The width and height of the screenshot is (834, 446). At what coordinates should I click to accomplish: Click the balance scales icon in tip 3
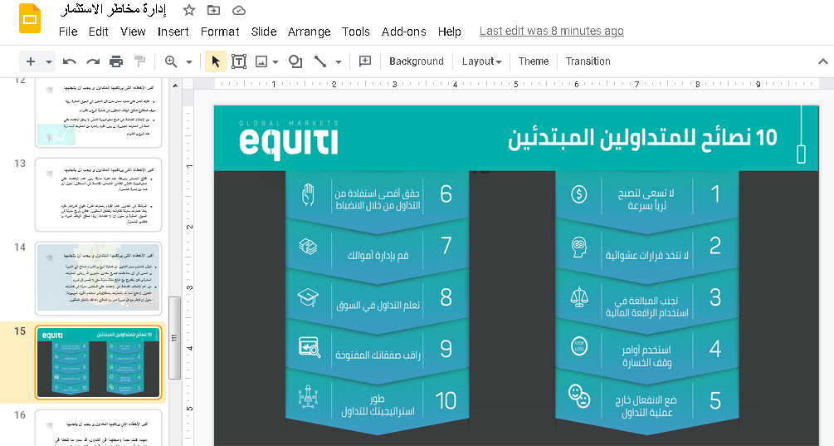click(x=579, y=297)
